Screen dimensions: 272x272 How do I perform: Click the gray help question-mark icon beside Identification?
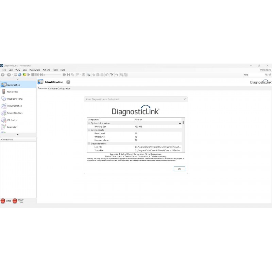point(68,82)
